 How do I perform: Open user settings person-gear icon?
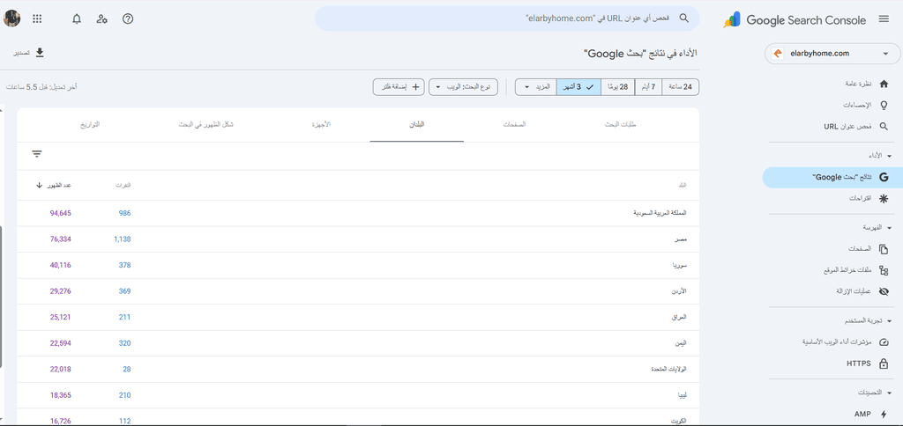coord(102,19)
